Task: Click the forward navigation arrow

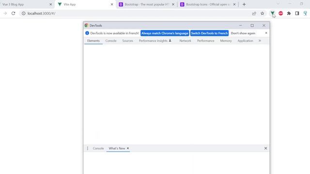Action: point(5,14)
